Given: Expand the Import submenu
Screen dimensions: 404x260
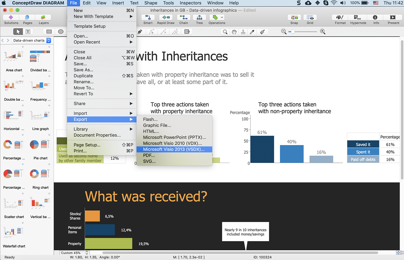Looking at the screenshot, I should (102, 113).
